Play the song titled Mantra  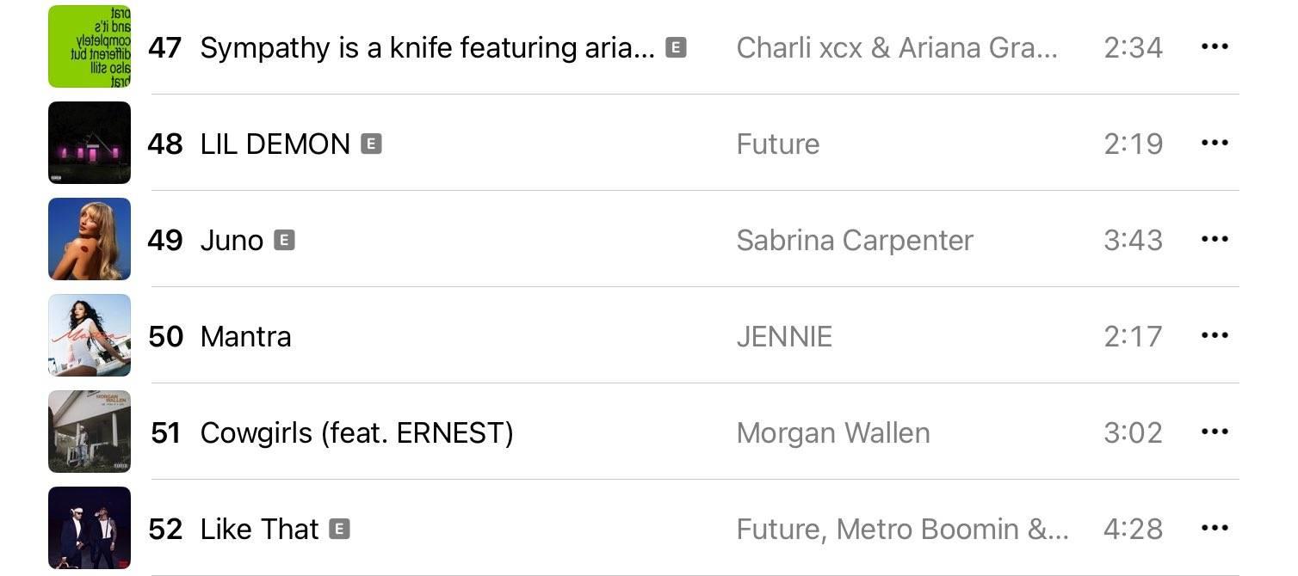245,336
